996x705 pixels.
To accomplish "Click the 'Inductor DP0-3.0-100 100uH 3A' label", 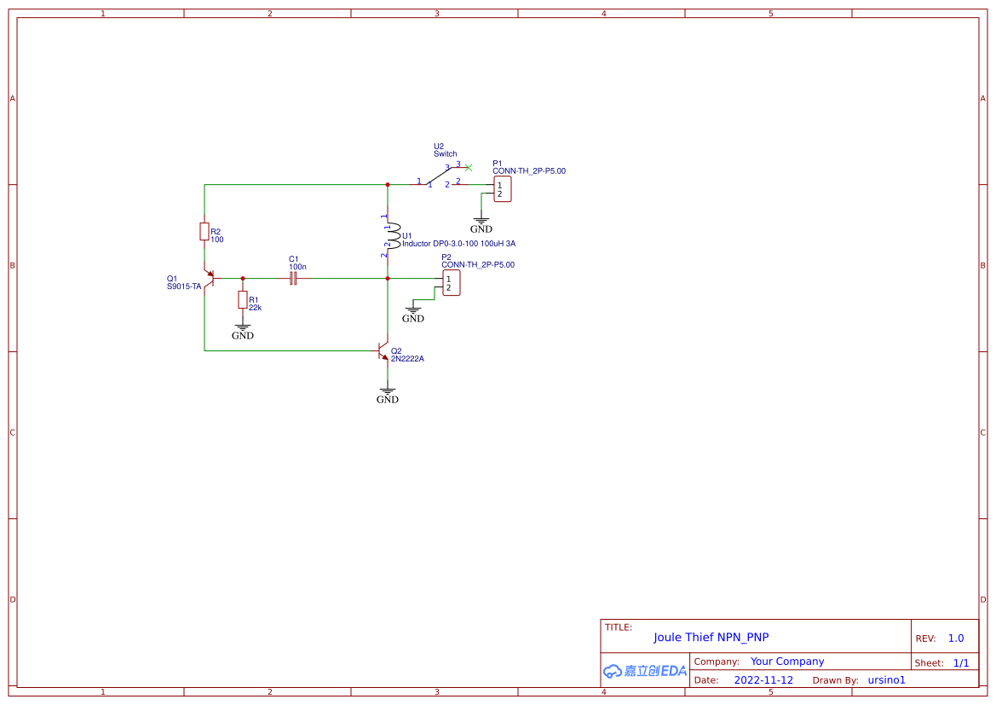I will [458, 244].
